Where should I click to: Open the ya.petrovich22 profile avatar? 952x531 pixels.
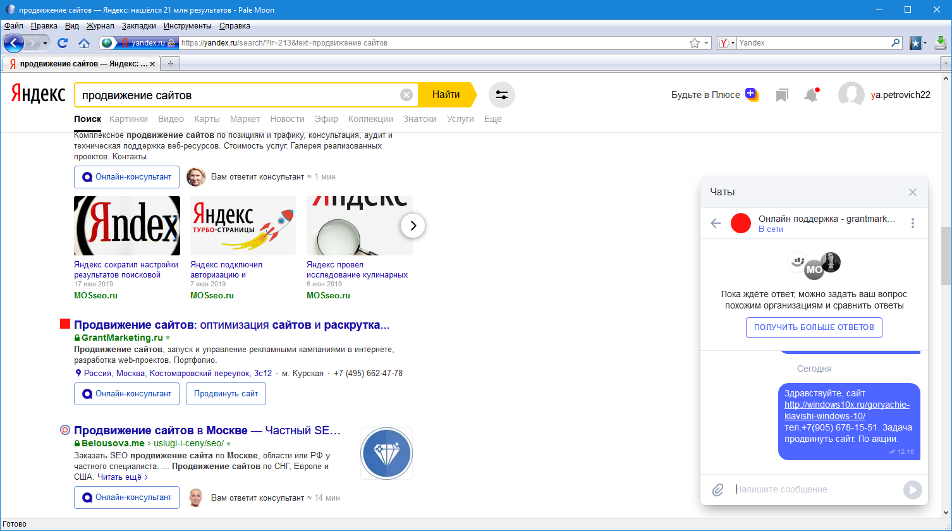851,95
